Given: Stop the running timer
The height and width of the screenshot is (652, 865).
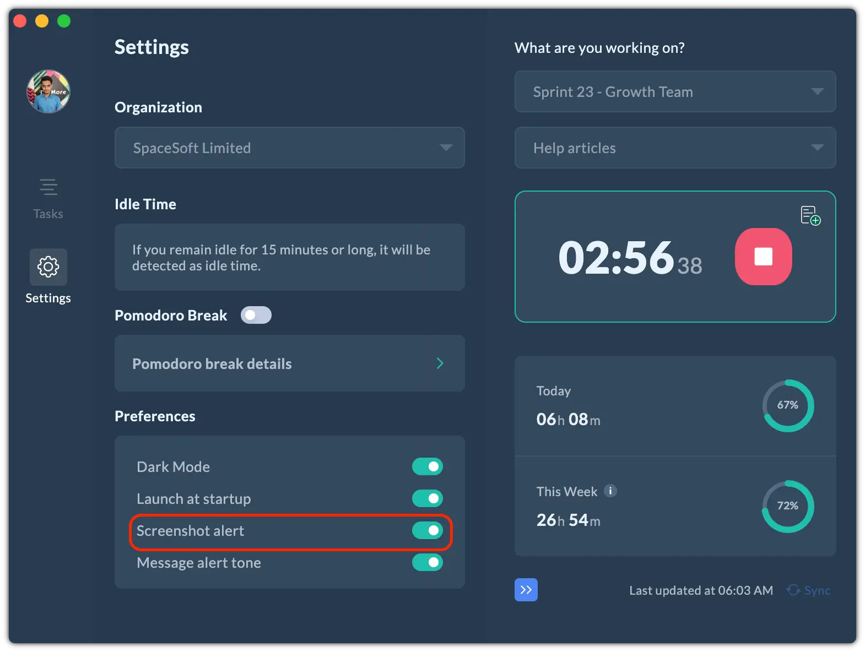Looking at the screenshot, I should pyautogui.click(x=763, y=257).
